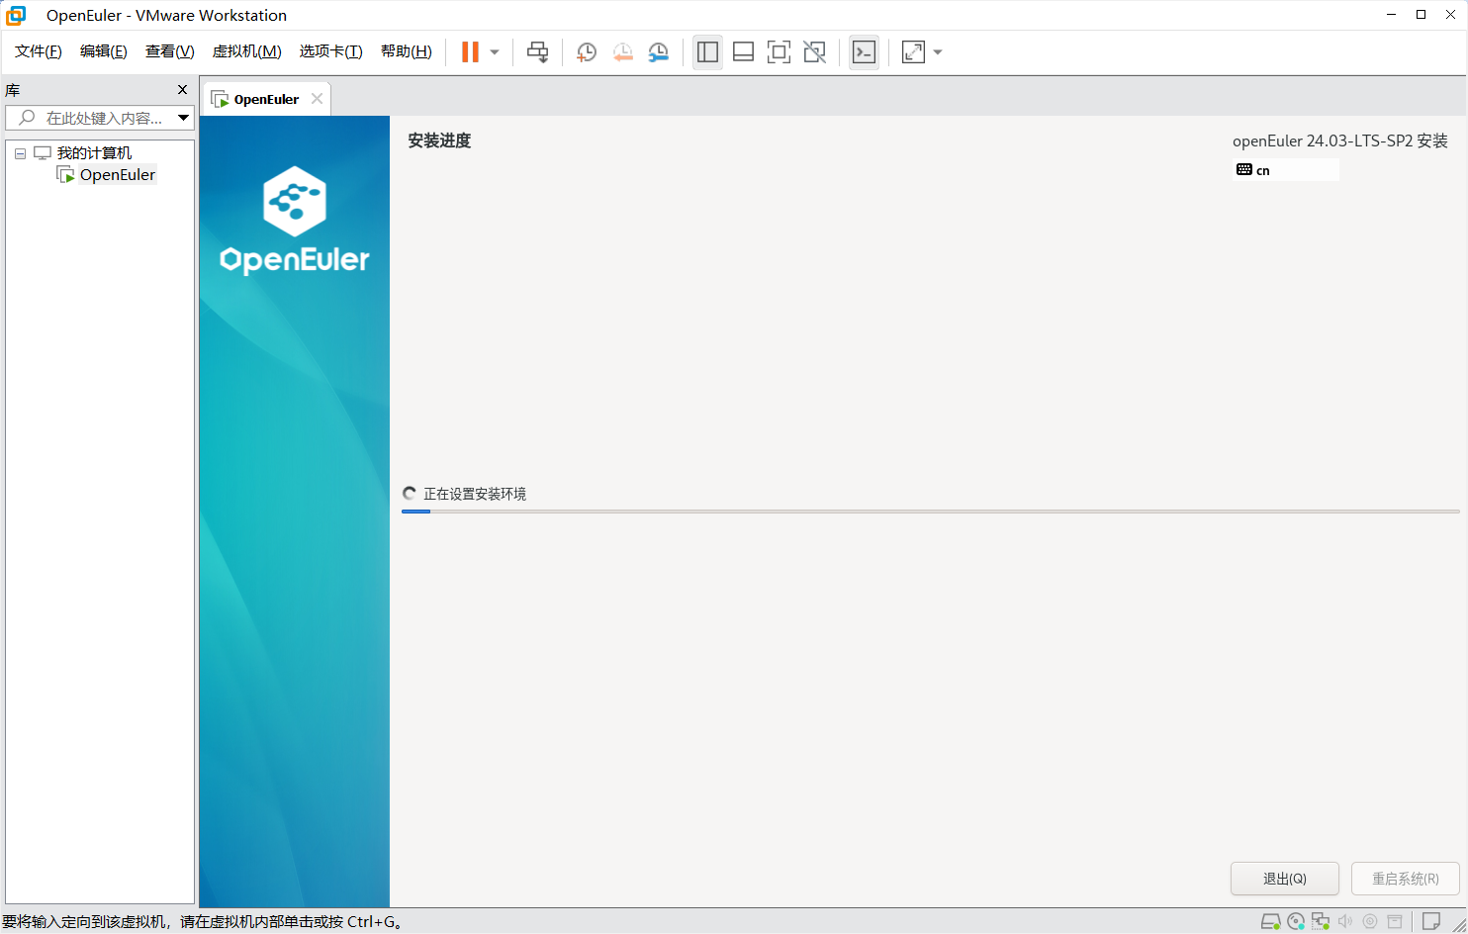Click the greyed-out round device icon in status bar

coord(1370,921)
